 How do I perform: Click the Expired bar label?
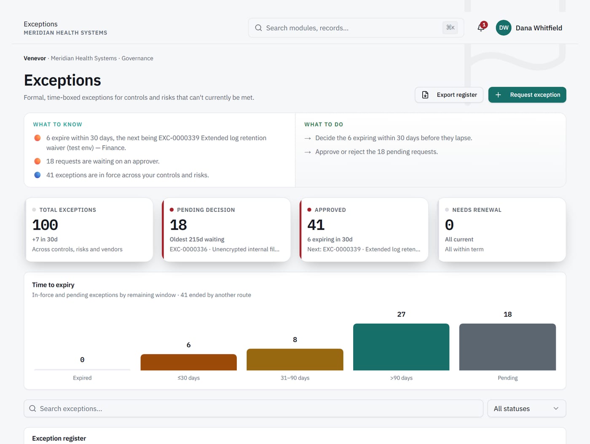click(x=82, y=378)
